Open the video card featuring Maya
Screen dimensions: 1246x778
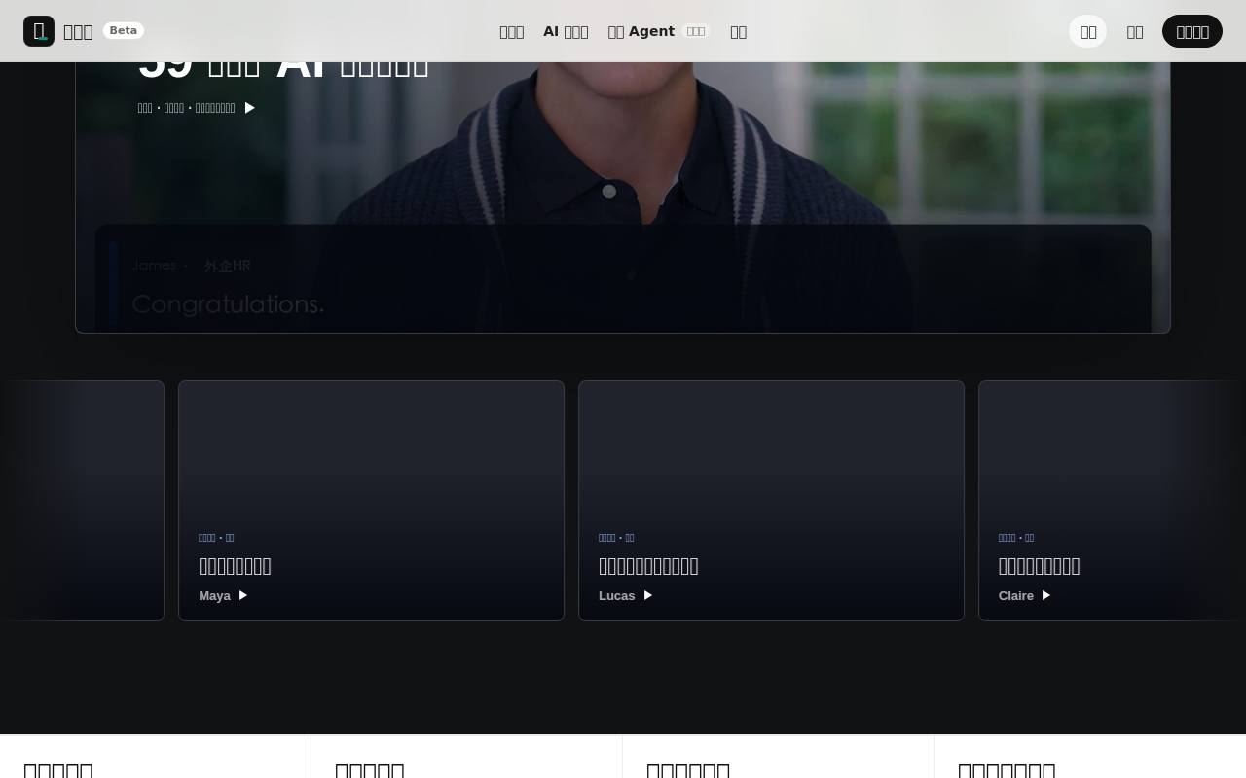[371, 501]
